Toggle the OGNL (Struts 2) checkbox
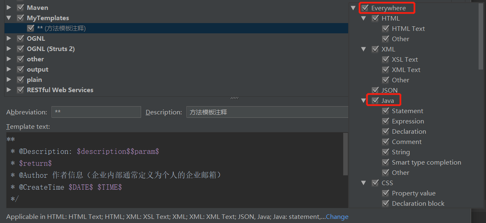Screen dimensions: 486x223 21,49
